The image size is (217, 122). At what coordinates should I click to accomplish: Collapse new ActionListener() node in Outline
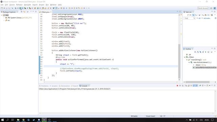[x=189, y=62]
